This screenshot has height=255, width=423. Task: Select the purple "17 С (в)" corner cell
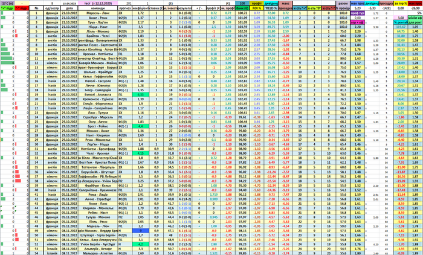7,4
